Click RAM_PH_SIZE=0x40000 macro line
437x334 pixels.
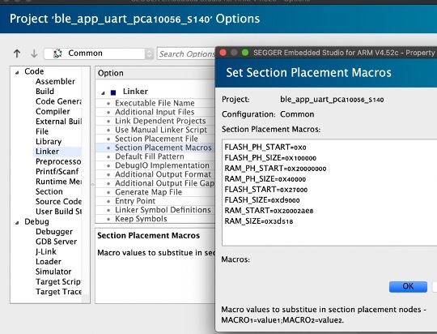(265, 179)
